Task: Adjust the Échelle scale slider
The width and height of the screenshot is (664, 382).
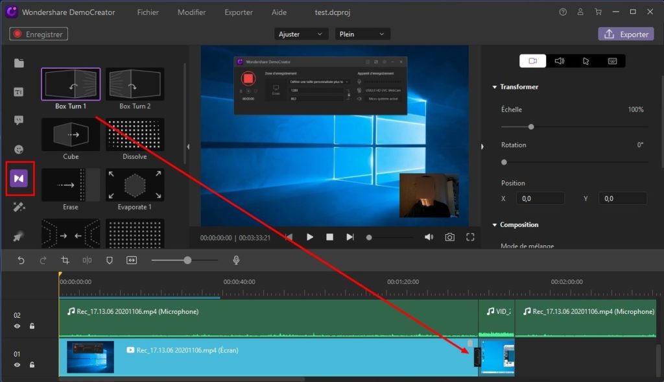Action: (x=531, y=126)
